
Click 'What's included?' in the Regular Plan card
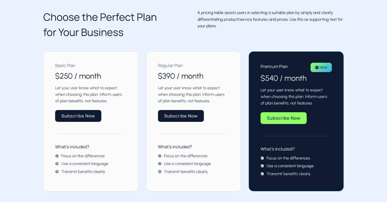pyautogui.click(x=175, y=147)
